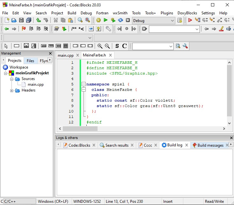
Task: Switch to the main.cpp editor tab
Action: click(x=66, y=55)
